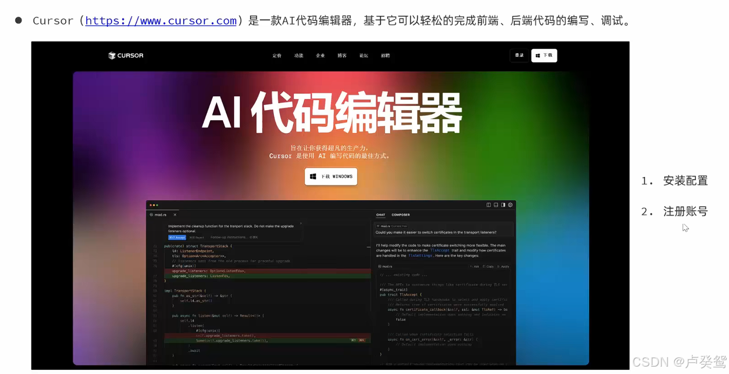Dismiss the inline prompt with its X
729x374 pixels.
[x=301, y=223]
